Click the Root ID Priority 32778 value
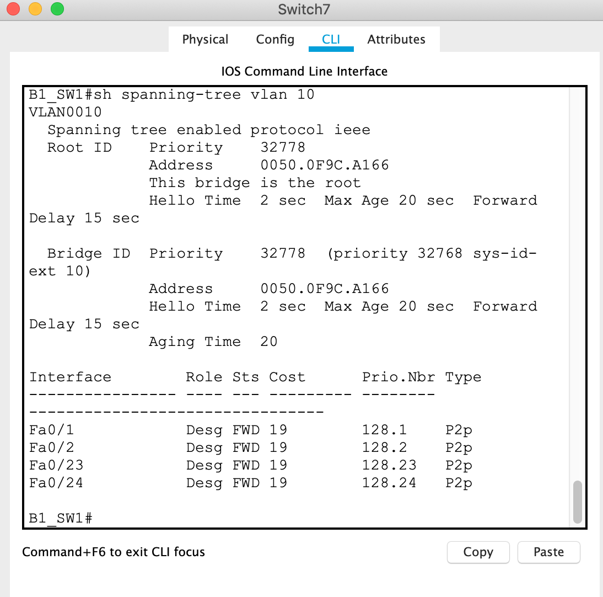603x597 pixels. click(283, 147)
